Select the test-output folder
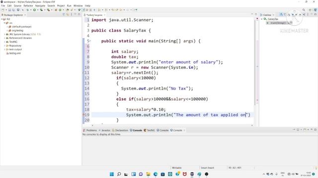Screen dimensions: 318x178 pos(15,49)
